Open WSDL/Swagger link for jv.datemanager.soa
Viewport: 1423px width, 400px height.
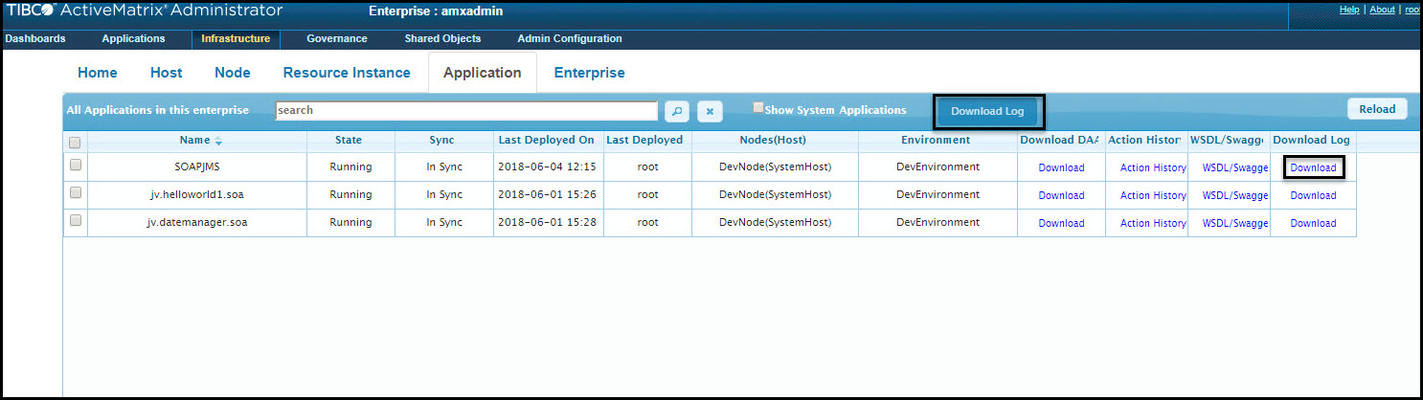click(x=1235, y=224)
